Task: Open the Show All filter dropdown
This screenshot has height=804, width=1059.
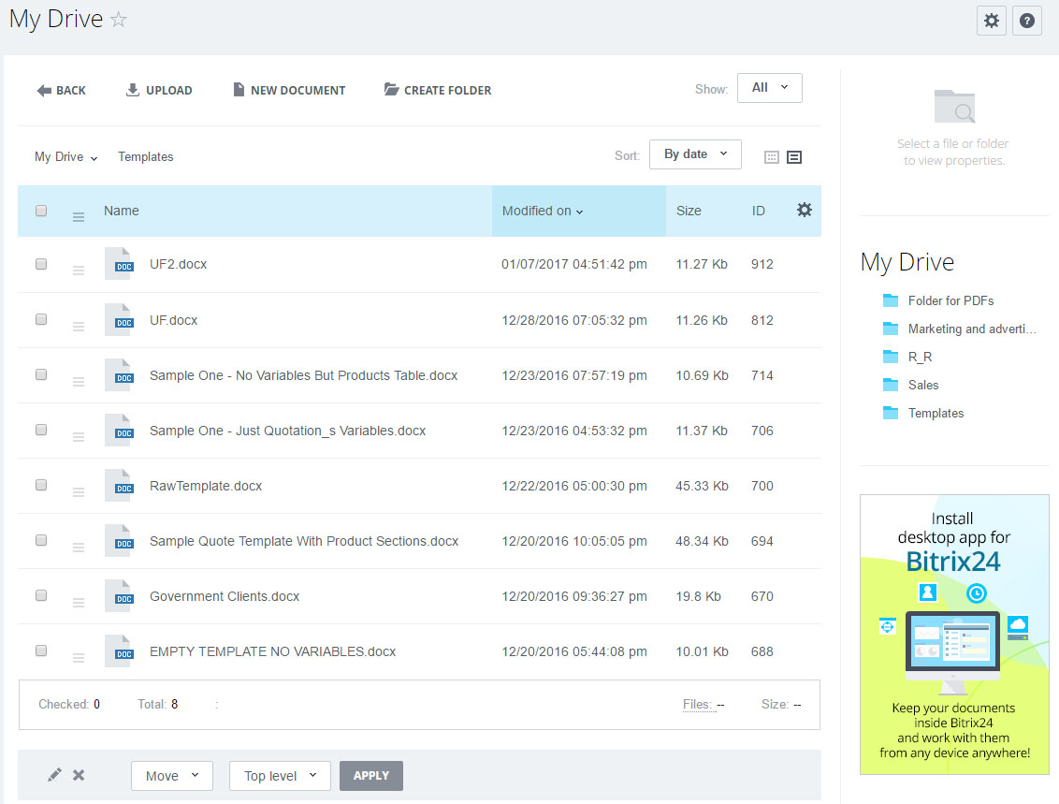Action: (769, 88)
